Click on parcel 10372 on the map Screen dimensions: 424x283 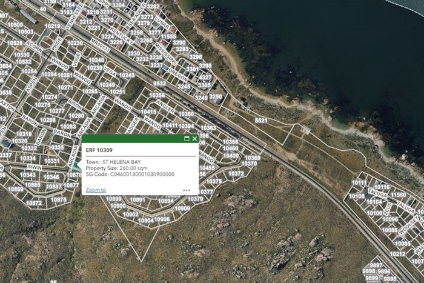click(x=236, y=173)
